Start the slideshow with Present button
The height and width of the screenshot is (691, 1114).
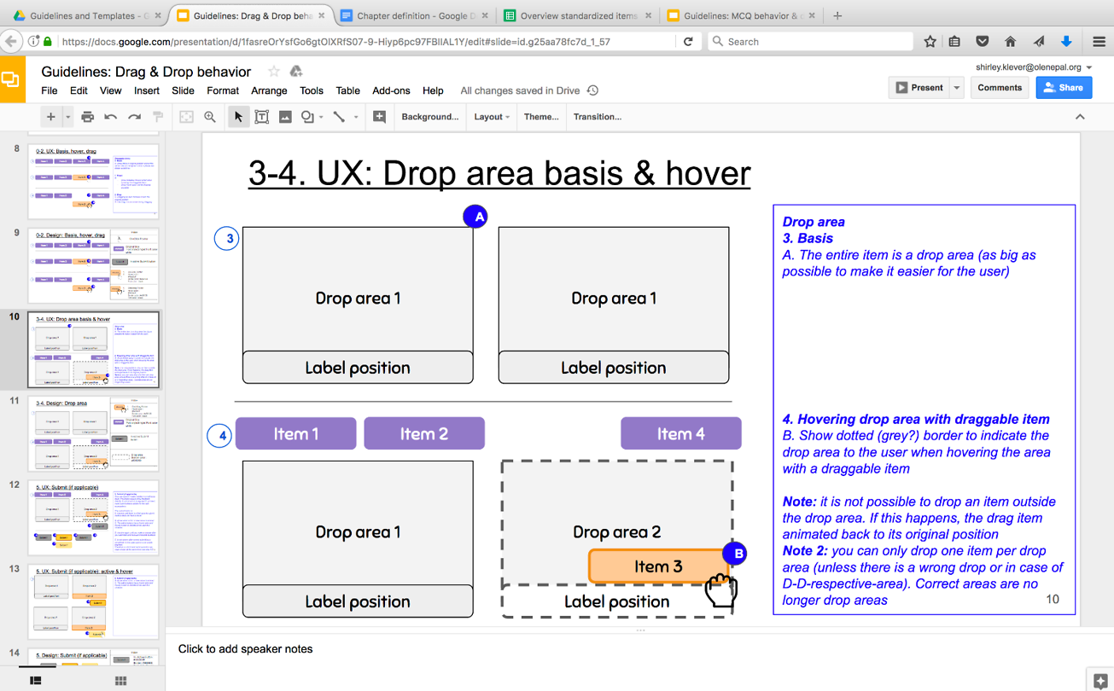pos(919,87)
